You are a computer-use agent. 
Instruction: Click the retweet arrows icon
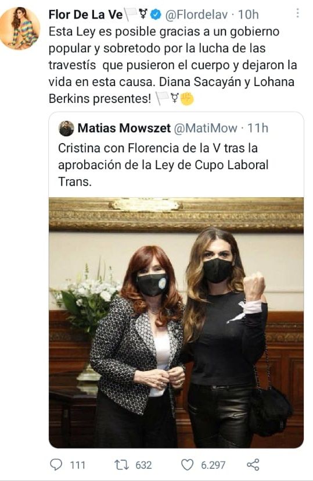(122, 465)
